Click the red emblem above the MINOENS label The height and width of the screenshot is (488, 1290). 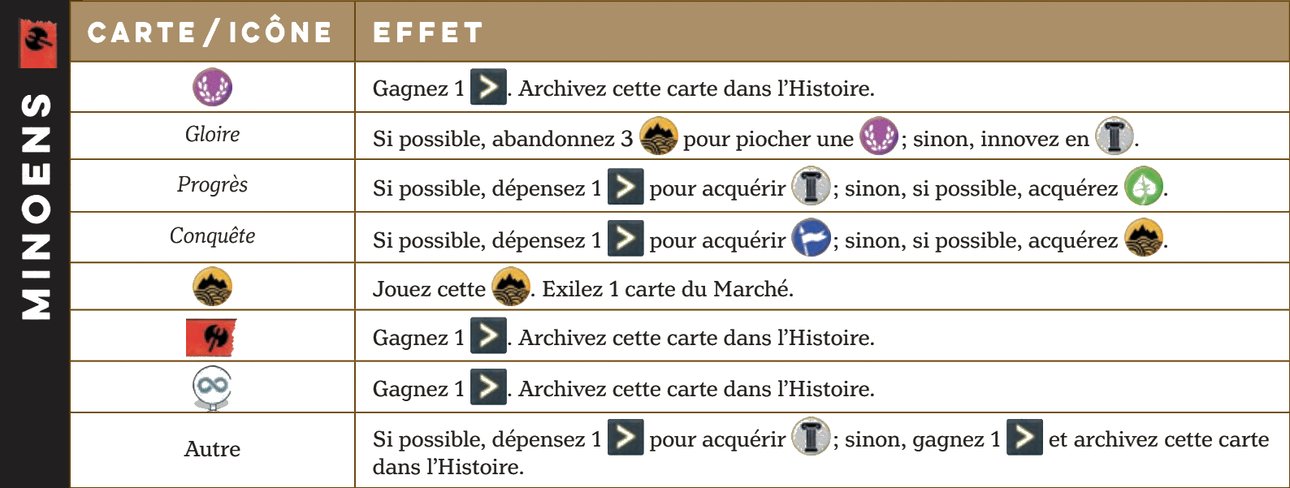(x=38, y=41)
